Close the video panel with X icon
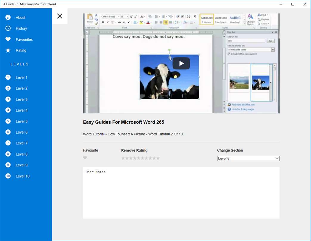The width and height of the screenshot is (311, 241). [60, 16]
